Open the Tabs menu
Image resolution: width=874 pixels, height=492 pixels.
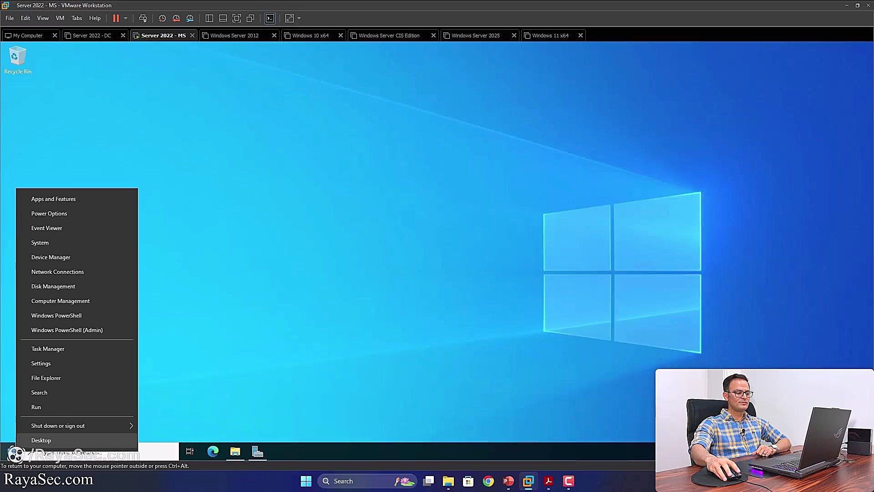(x=77, y=18)
